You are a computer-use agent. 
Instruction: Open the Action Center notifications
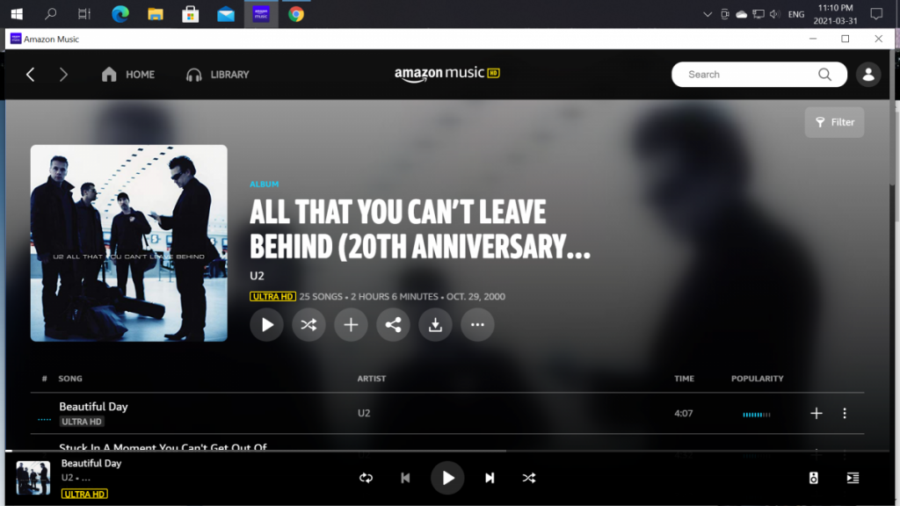[876, 14]
